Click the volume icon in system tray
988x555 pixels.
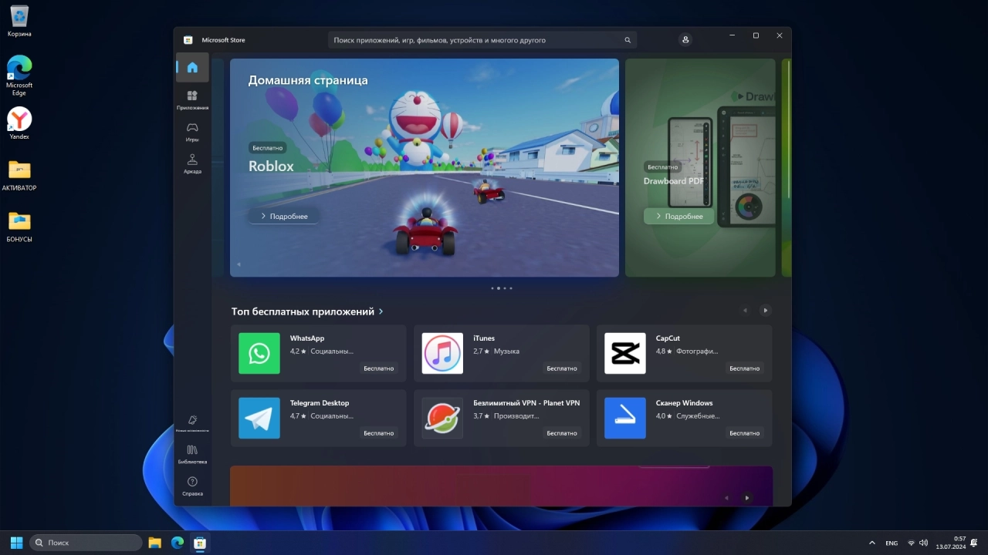coord(923,543)
